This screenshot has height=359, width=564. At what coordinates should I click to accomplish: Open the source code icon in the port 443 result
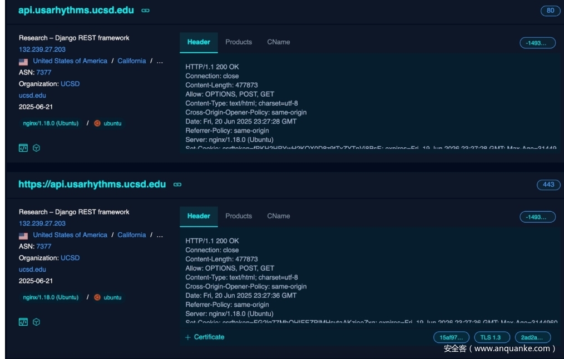pyautogui.click(x=23, y=322)
